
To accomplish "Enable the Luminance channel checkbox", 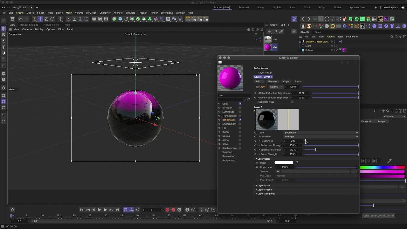I will pyautogui.click(x=240, y=112).
